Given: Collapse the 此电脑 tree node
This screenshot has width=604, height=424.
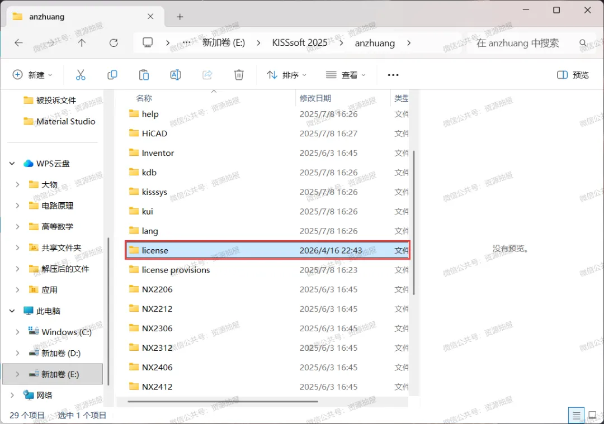Looking at the screenshot, I should pyautogui.click(x=12, y=311).
